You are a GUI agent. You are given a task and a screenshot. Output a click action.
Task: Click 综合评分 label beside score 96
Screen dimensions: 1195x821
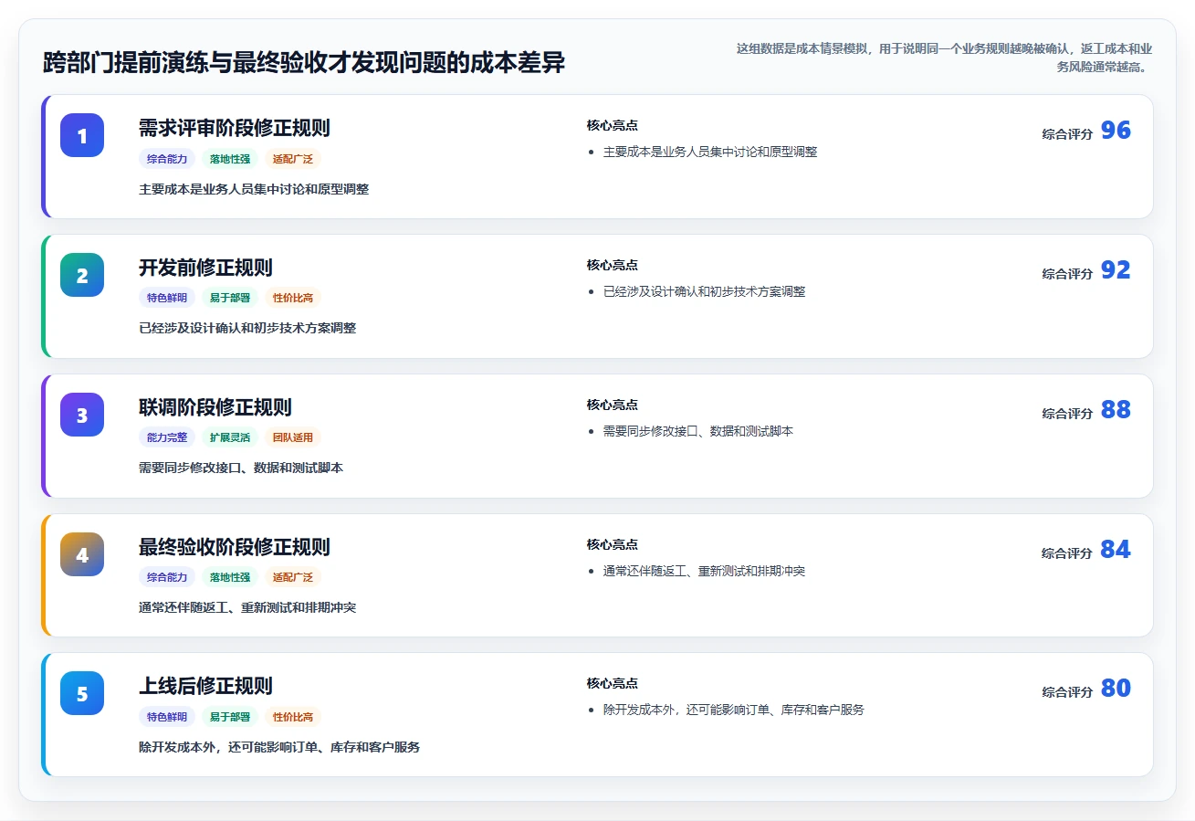pos(1067,134)
